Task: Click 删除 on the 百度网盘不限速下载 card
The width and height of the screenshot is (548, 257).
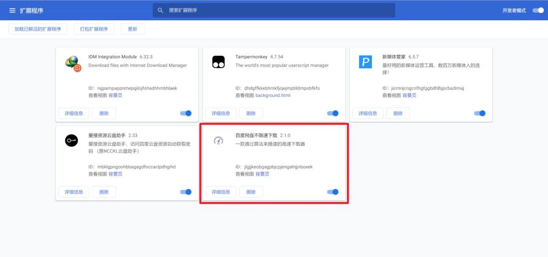Action: 251,192
